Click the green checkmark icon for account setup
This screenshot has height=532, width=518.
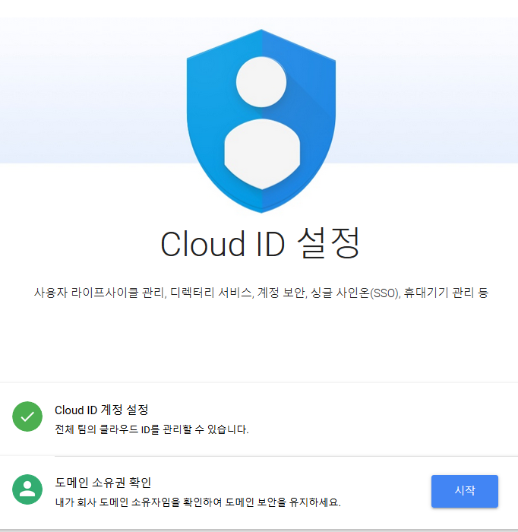click(27, 416)
